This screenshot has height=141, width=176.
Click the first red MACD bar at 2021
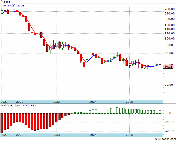(x=2, y=123)
